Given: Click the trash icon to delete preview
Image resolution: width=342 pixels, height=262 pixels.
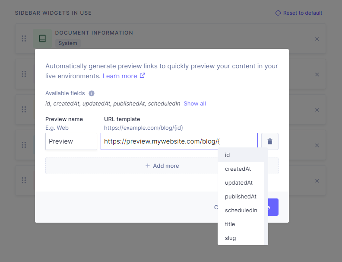Looking at the screenshot, I should pos(270,141).
